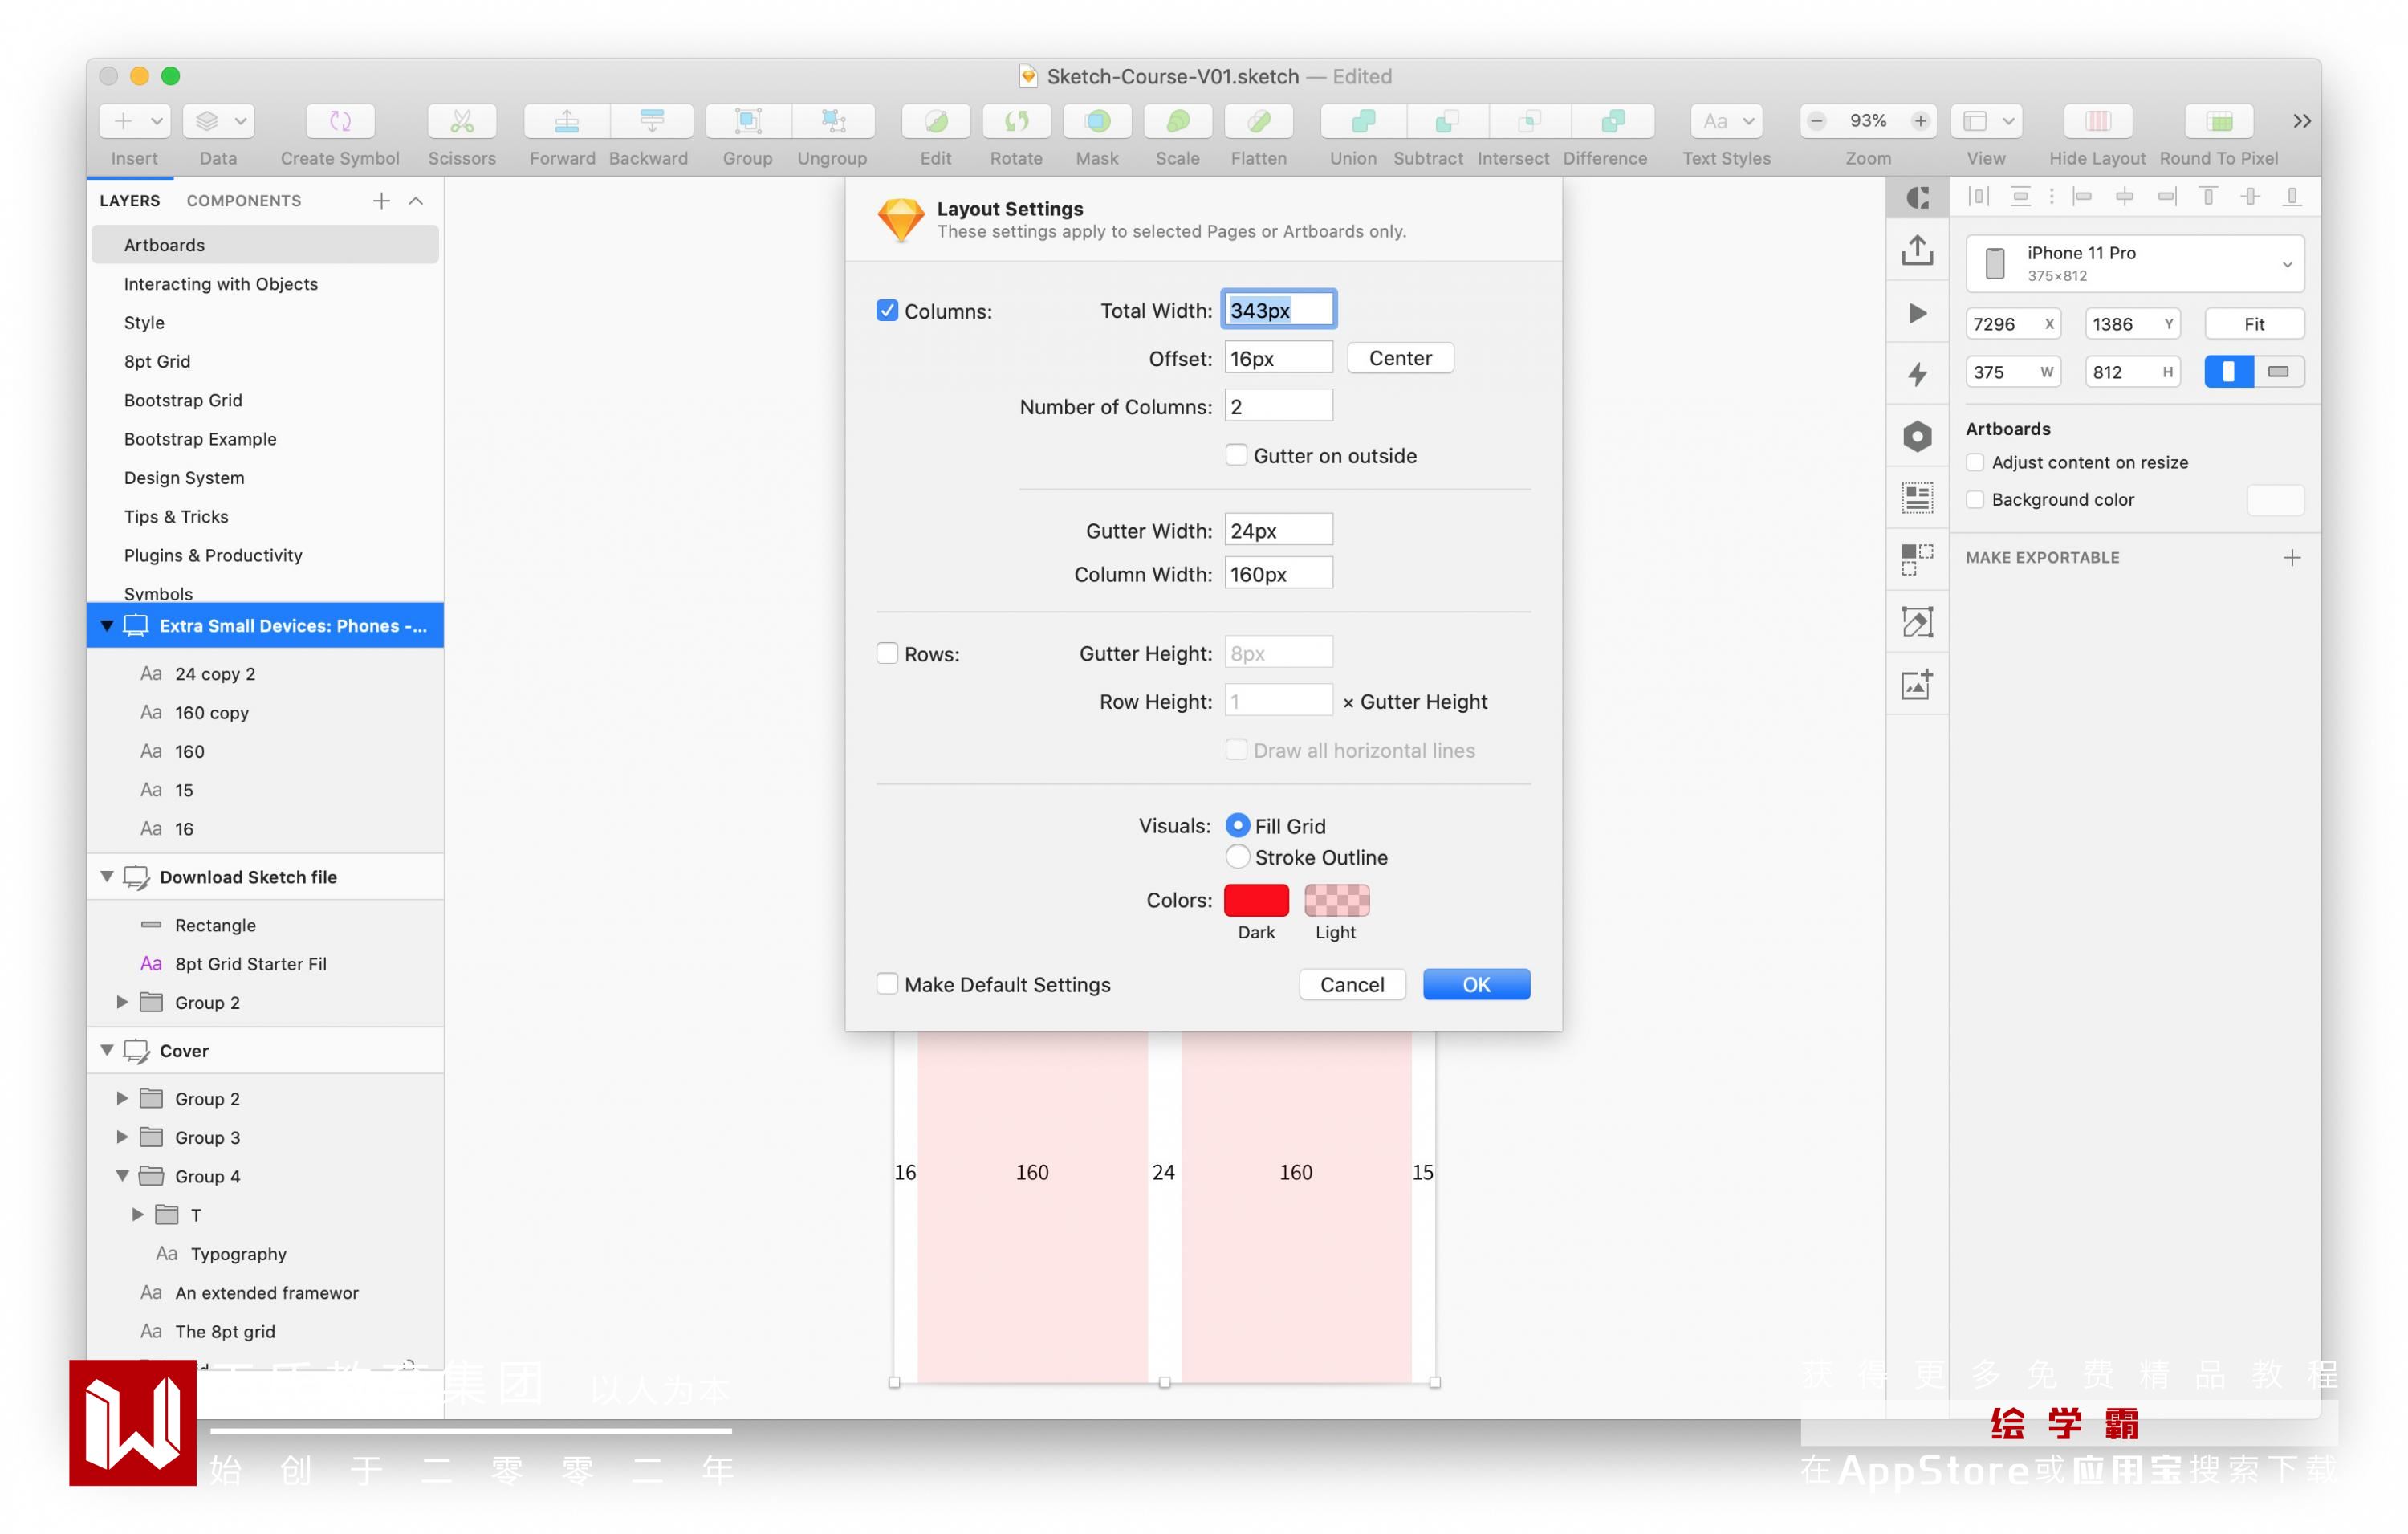This screenshot has width=2408, height=1534.
Task: Click the Round To Pixel icon
Action: point(2218,121)
